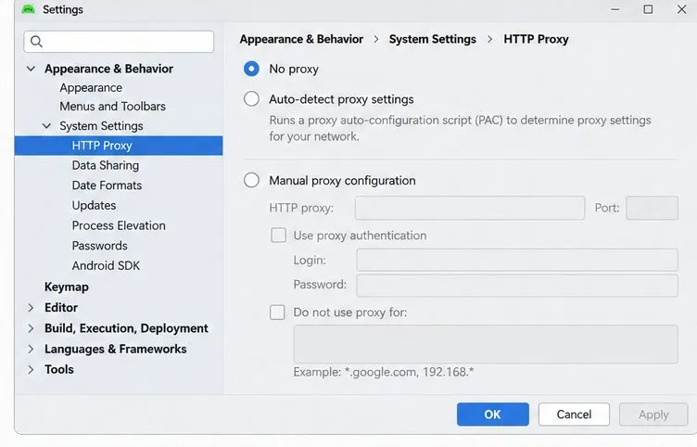697x447 pixels.
Task: Click HTTP Proxy breadcrumb text
Action: coord(536,39)
